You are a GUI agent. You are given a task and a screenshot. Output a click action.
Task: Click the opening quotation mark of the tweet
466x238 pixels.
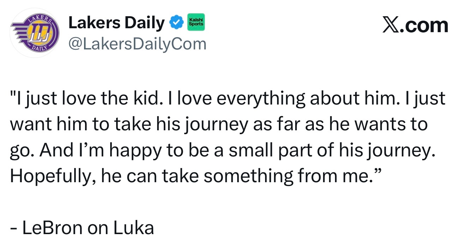(13, 95)
